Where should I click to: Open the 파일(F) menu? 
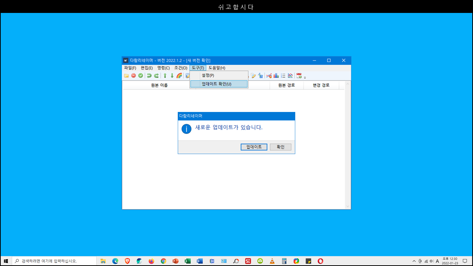pos(130,68)
